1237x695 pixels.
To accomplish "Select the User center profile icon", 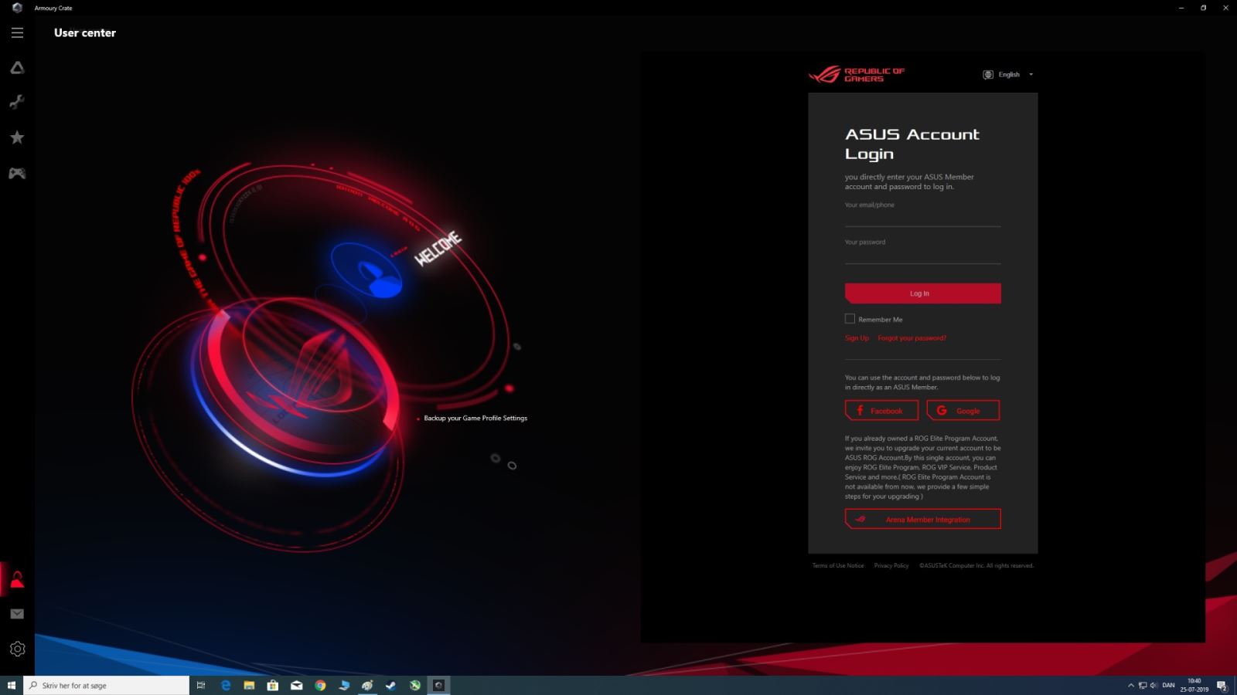I will 17,580.
